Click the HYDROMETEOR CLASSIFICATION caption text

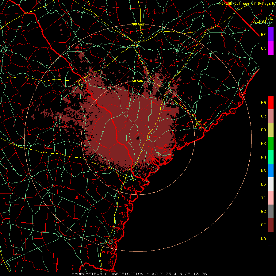pos(108,274)
